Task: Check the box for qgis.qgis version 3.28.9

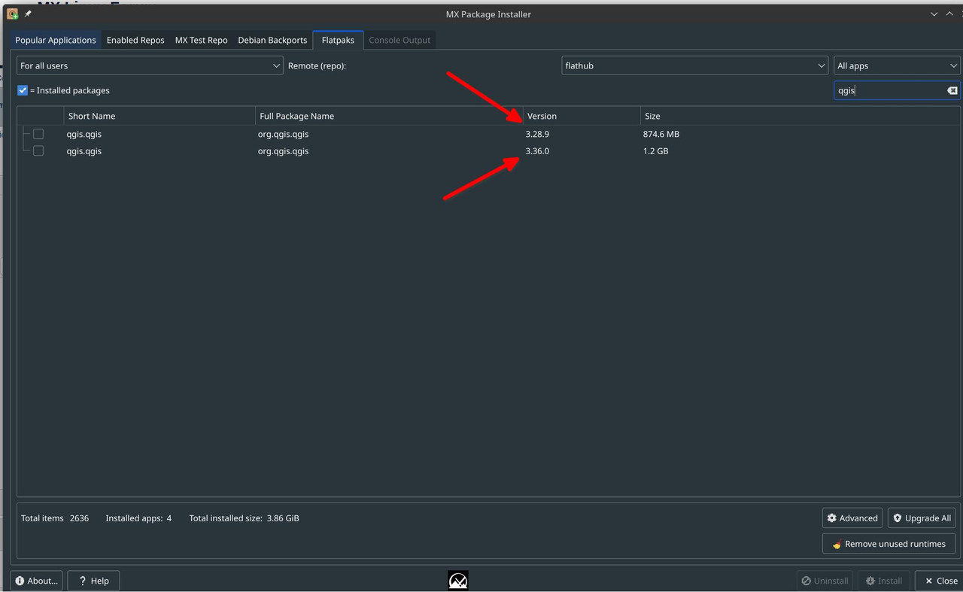Action: point(38,134)
